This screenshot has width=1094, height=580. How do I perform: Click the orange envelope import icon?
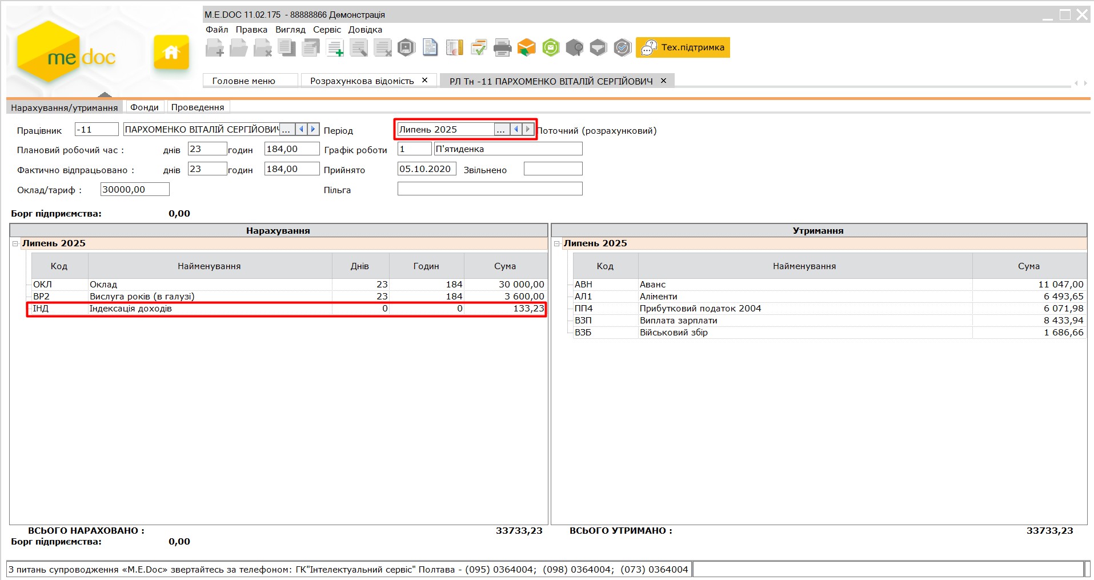(x=526, y=47)
